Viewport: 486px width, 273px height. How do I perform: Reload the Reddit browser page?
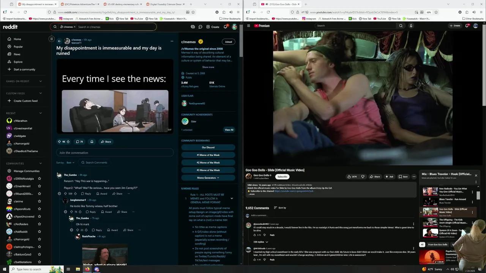click(25, 12)
